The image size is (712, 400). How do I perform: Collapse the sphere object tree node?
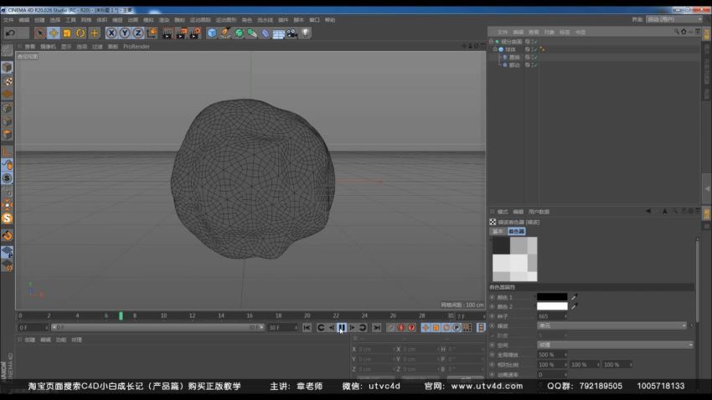pos(495,49)
